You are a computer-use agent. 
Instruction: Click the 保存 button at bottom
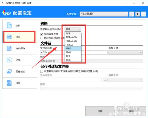point(100,111)
